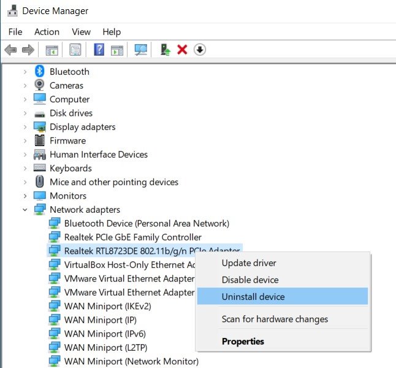The image size is (396, 368).
Task: Click the Forward arrow toolbar icon
Action: (x=28, y=50)
